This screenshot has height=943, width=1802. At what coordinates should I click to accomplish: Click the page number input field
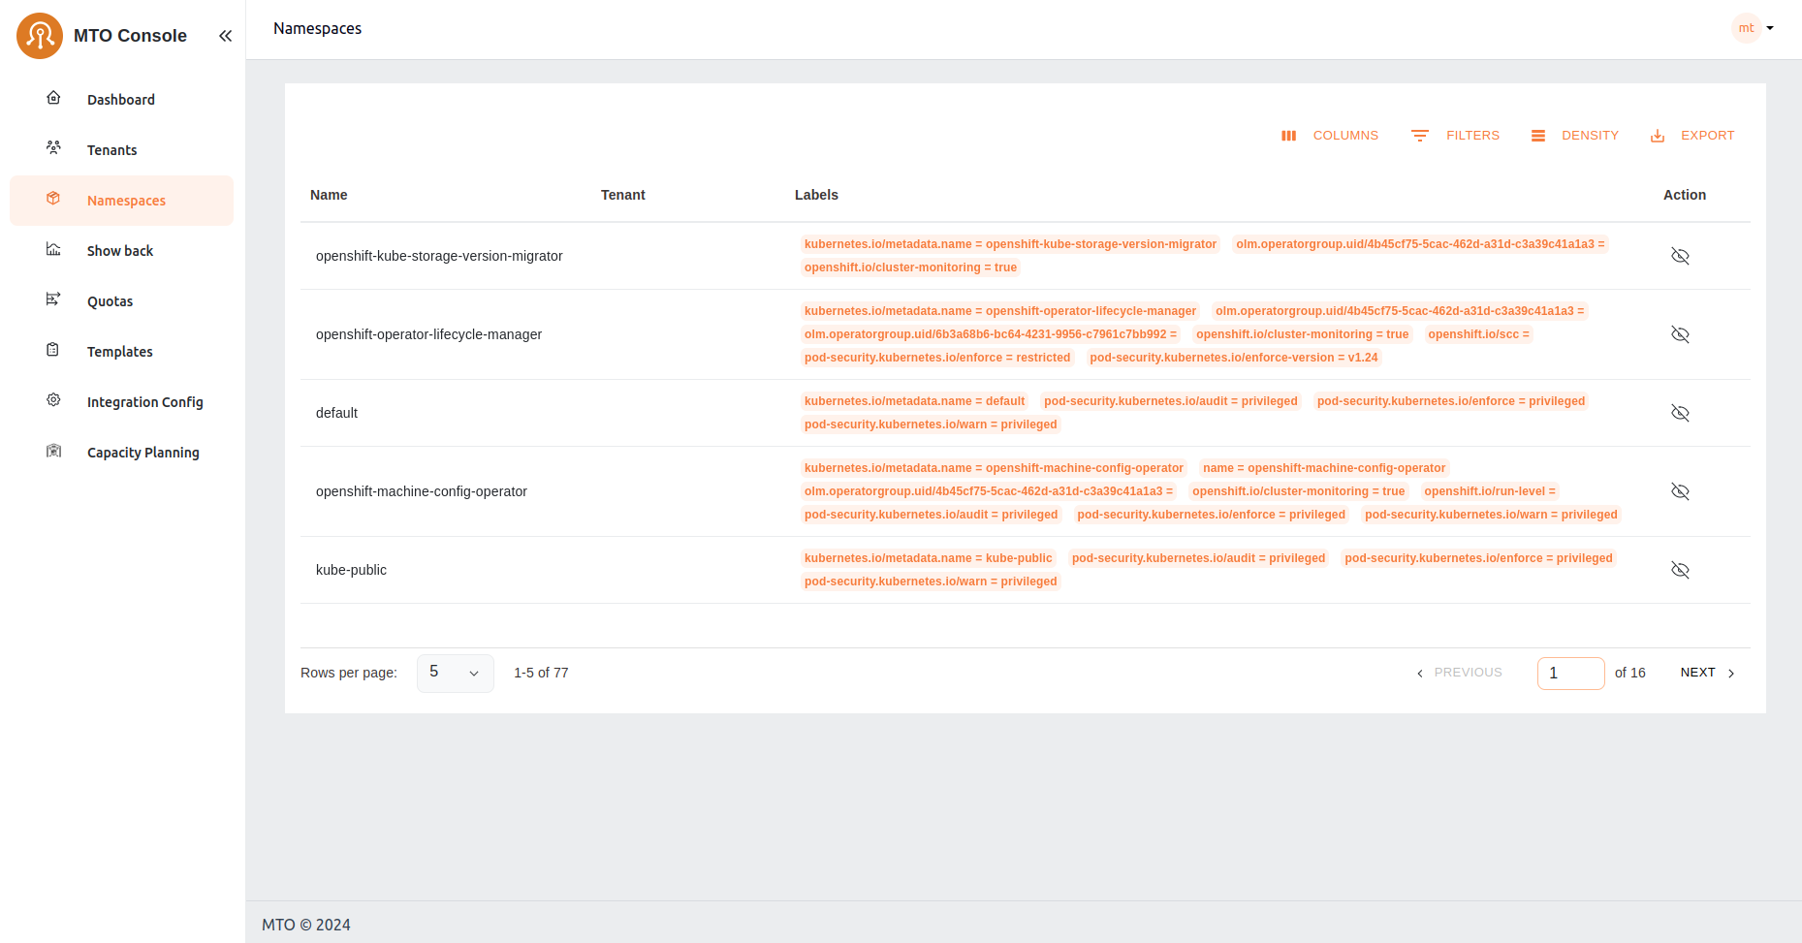pos(1569,673)
